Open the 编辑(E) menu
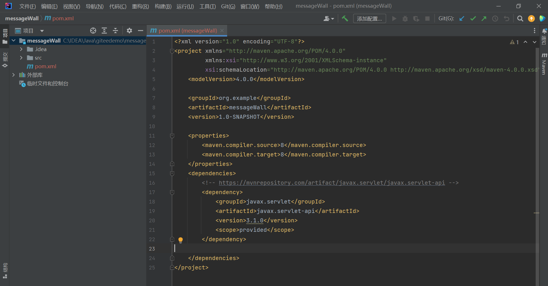This screenshot has height=286, width=548. tap(49, 6)
